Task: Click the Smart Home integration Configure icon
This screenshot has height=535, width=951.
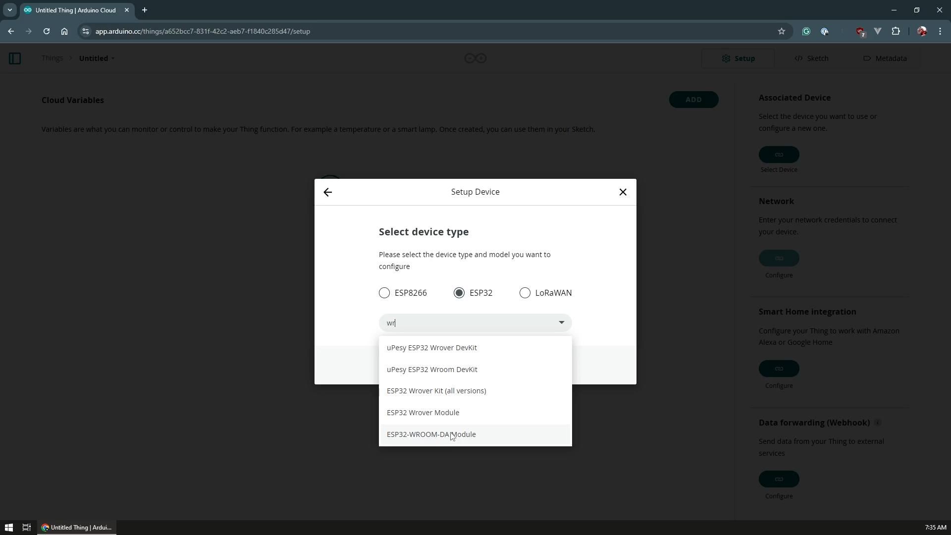Action: (x=779, y=369)
